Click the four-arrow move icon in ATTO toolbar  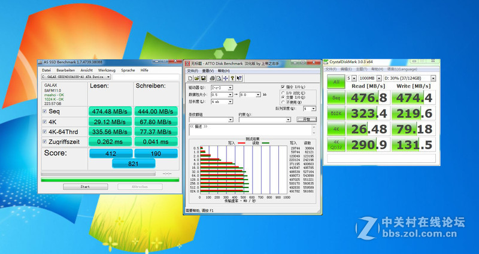(x=227, y=78)
